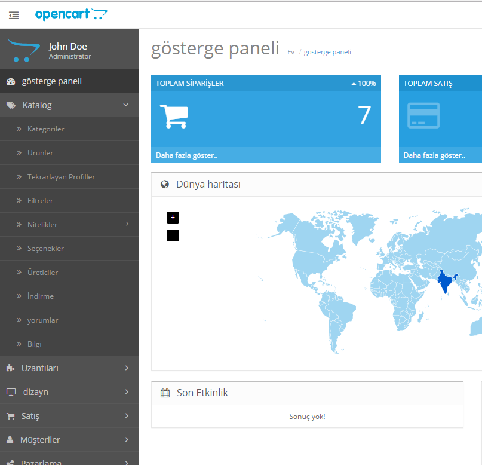The height and width of the screenshot is (465, 482).
Task: Expand the Müşteriler menu arrow
Action: pyautogui.click(x=127, y=440)
